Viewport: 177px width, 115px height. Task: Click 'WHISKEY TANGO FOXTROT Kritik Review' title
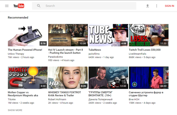point(64,94)
